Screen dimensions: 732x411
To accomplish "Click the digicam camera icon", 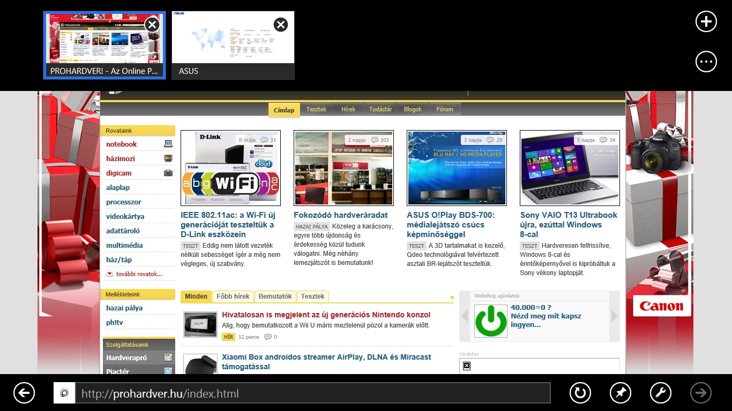I will tap(168, 173).
